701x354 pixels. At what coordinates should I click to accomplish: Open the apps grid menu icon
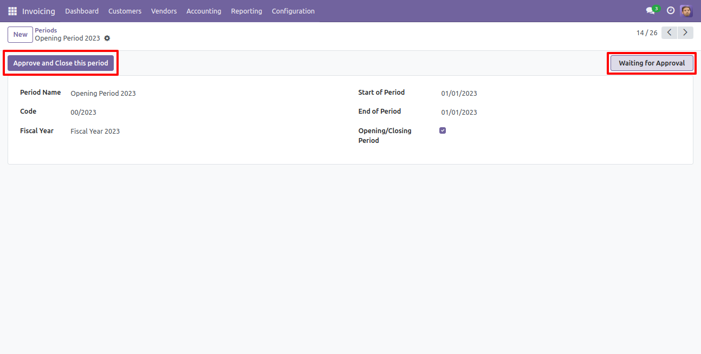(x=12, y=11)
